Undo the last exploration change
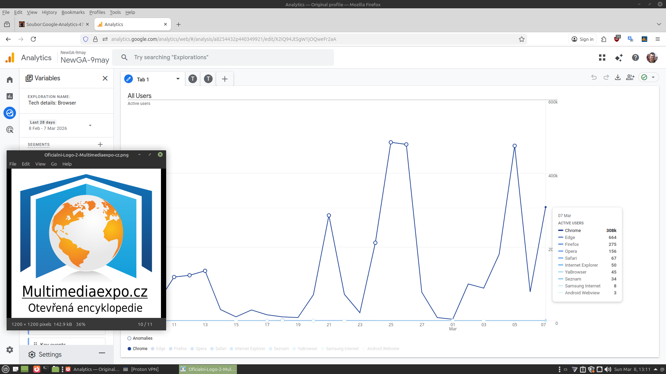The image size is (666, 374). click(x=594, y=77)
